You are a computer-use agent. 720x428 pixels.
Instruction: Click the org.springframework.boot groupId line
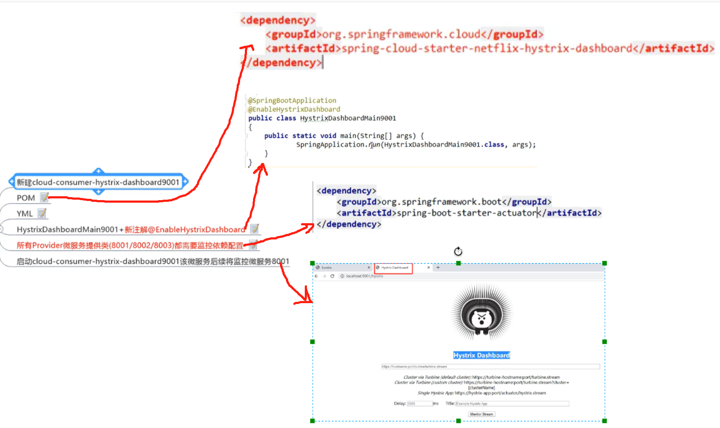pyautogui.click(x=444, y=202)
